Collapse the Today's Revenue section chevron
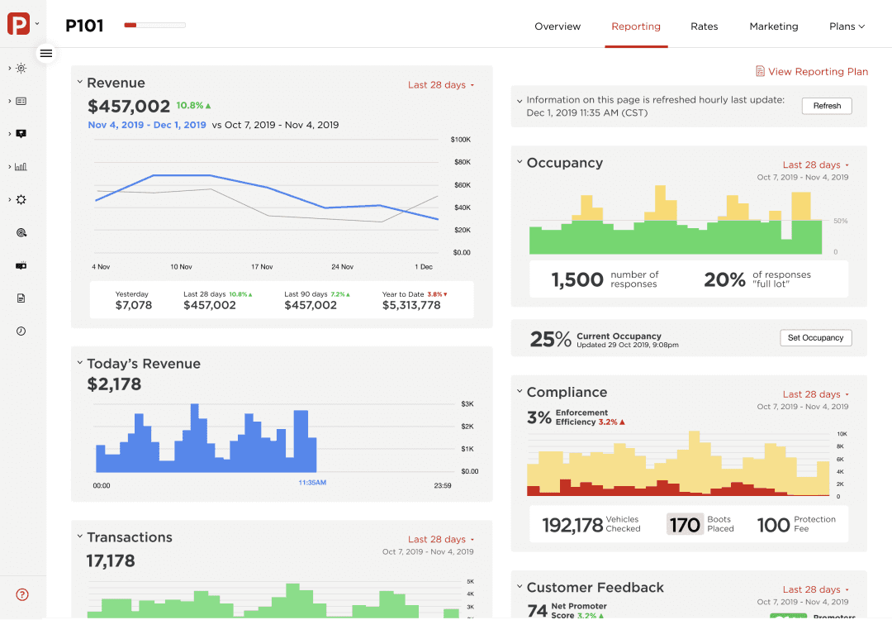Viewport: 892px width, 620px height. tap(79, 363)
